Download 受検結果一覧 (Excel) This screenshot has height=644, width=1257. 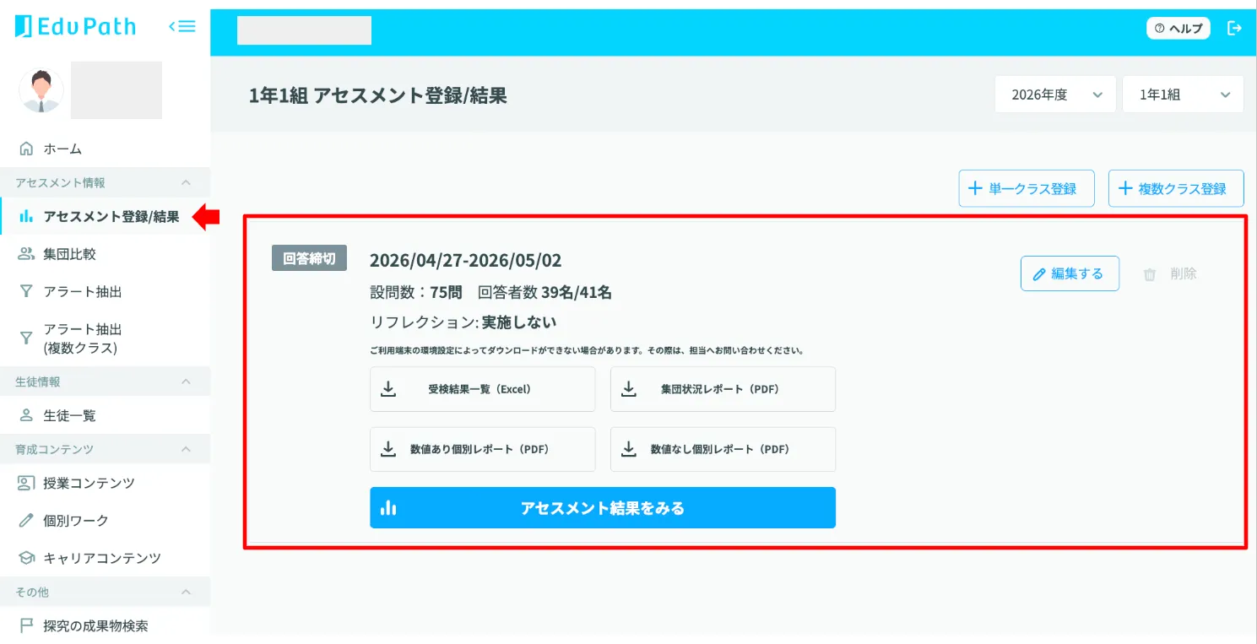click(482, 389)
